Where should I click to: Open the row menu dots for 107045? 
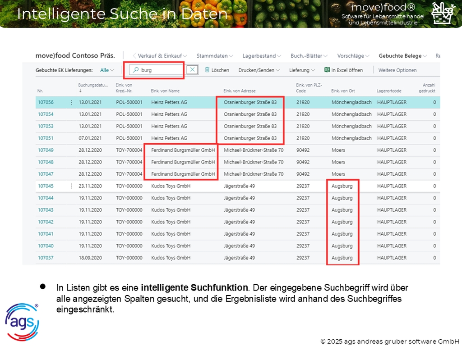pos(71,186)
